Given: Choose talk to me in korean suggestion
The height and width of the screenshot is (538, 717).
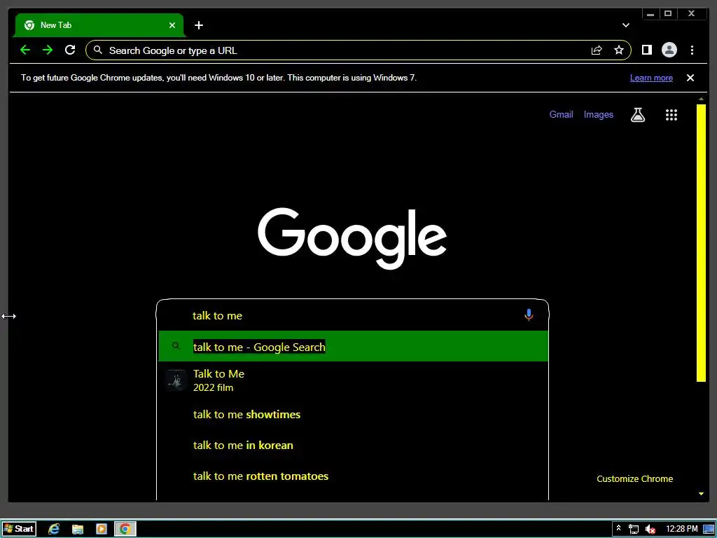Looking at the screenshot, I should [353, 445].
